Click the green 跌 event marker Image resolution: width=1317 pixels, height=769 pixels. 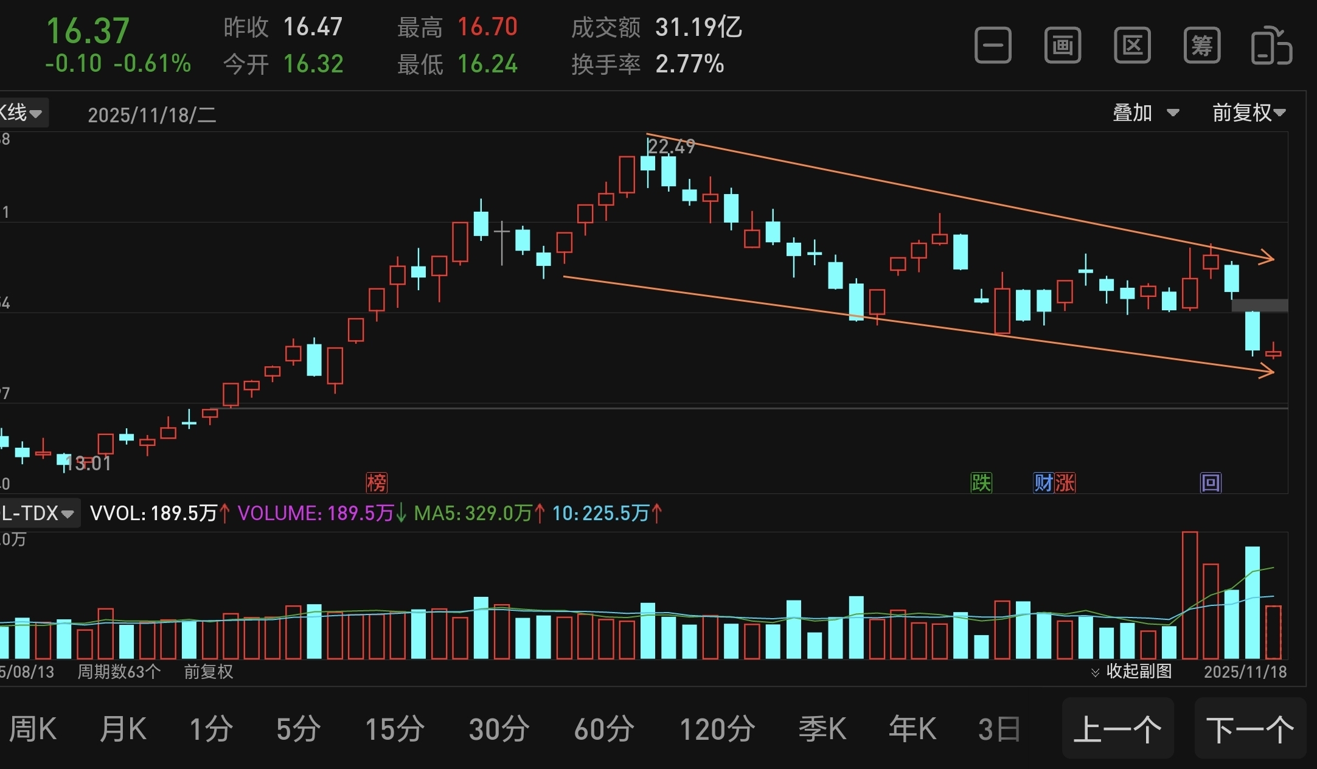(x=981, y=483)
